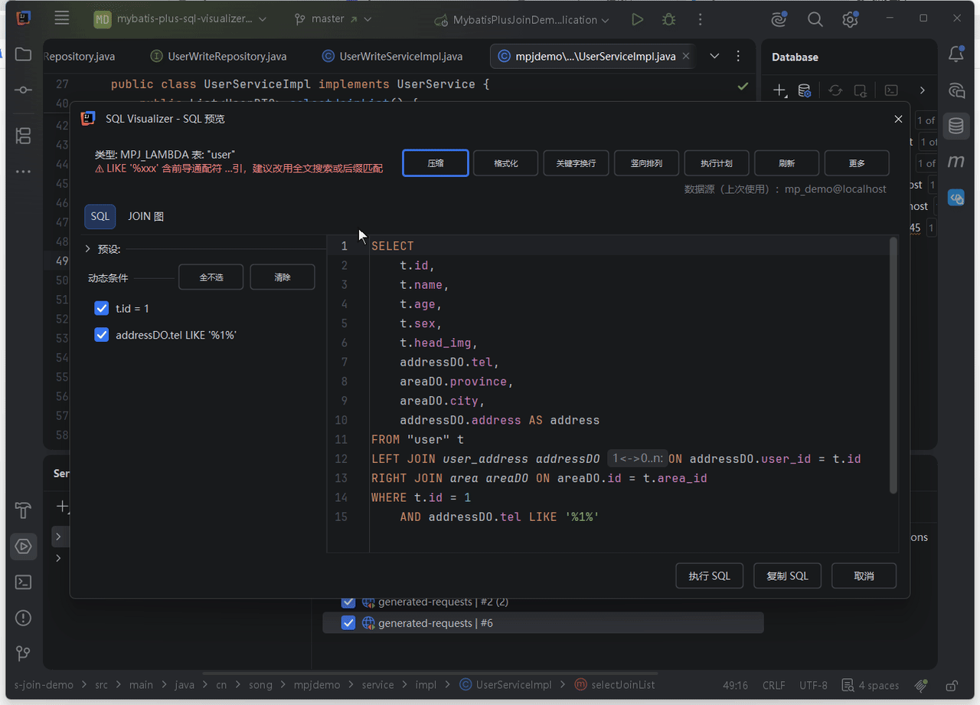Uncheck the addressDO.tel LIKE condition
Image resolution: width=980 pixels, height=705 pixels.
click(101, 335)
